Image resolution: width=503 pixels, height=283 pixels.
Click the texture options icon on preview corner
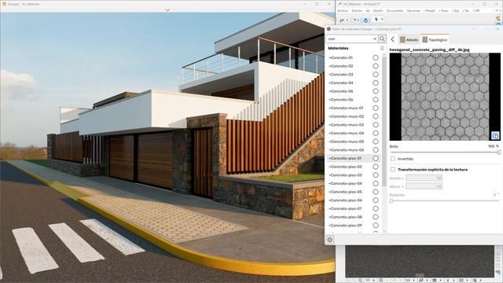[495, 135]
